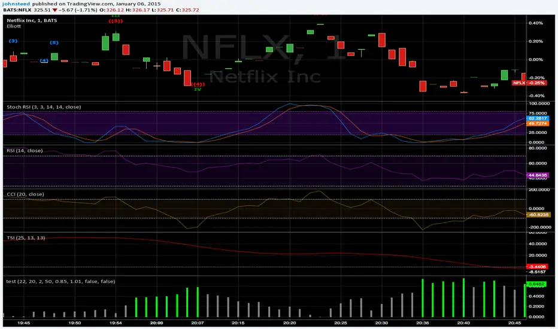This screenshot has height=329, width=558.
Task: Select the 'test (22, 20, 2, 50, 0.85, 1.01, false, false)' legend
Action: tap(61, 282)
